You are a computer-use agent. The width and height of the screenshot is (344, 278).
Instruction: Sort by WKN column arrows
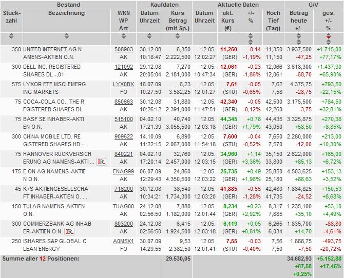click(124, 36)
